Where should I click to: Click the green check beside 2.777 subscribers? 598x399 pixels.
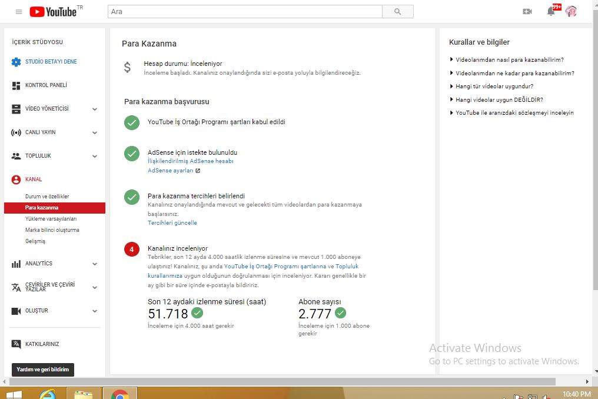340,313
